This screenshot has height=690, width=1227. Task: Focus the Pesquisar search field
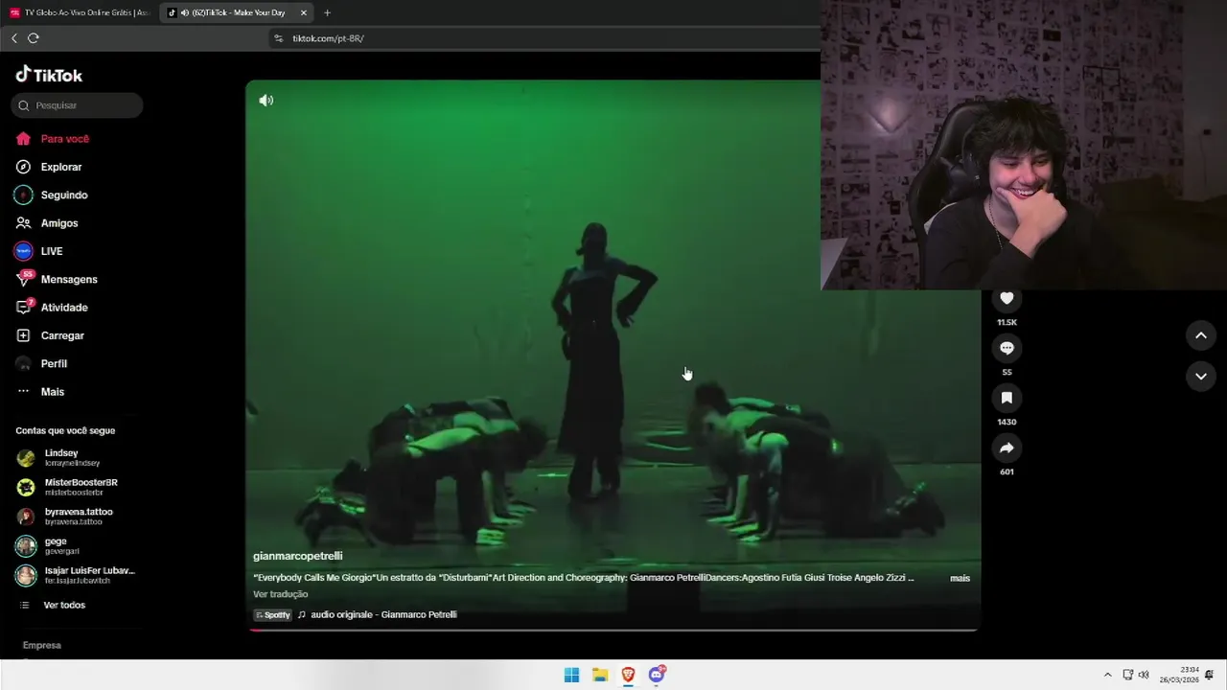click(77, 105)
